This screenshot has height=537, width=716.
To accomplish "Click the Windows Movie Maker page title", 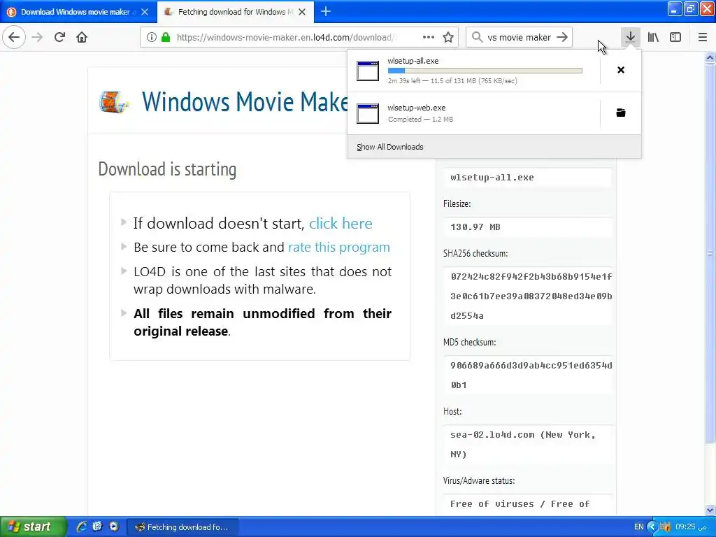I will click(245, 101).
